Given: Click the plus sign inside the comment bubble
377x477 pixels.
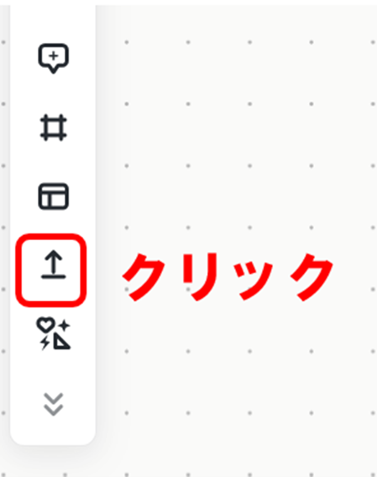Looking at the screenshot, I should click(54, 56).
